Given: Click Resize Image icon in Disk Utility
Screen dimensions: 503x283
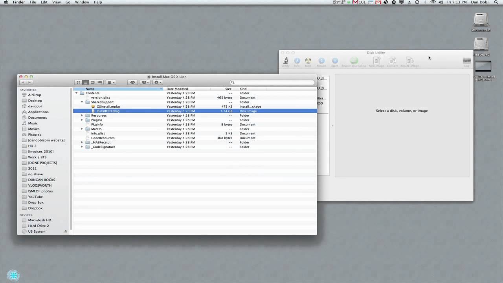Looking at the screenshot, I should (x=410, y=61).
